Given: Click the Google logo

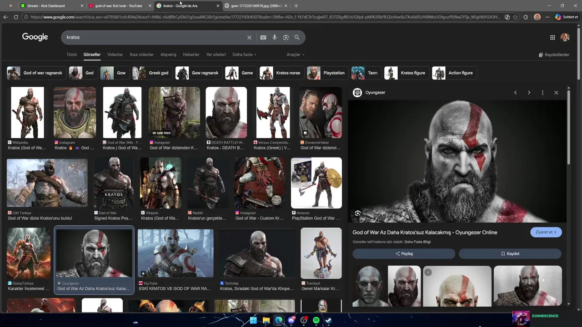Looking at the screenshot, I should coord(35,37).
